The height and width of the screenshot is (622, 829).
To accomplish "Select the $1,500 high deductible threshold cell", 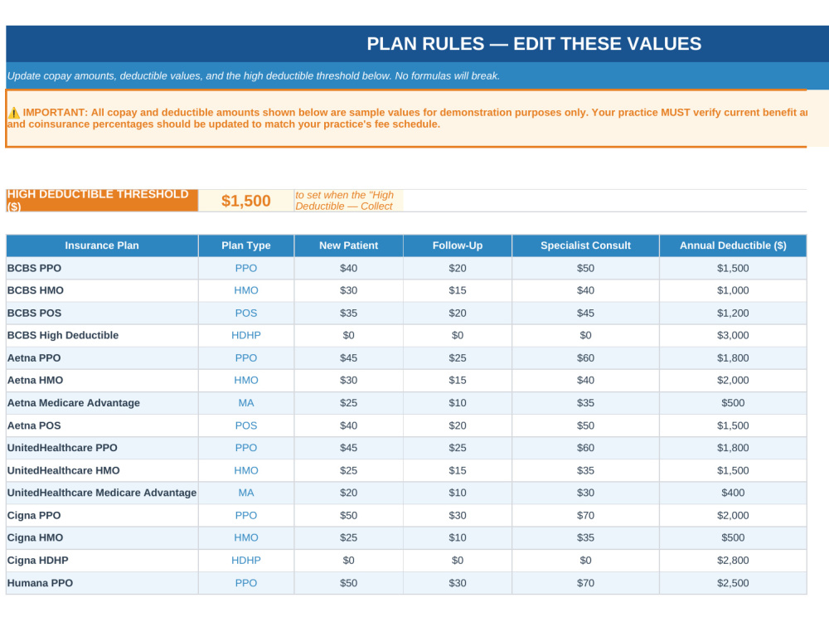I will click(x=246, y=201).
